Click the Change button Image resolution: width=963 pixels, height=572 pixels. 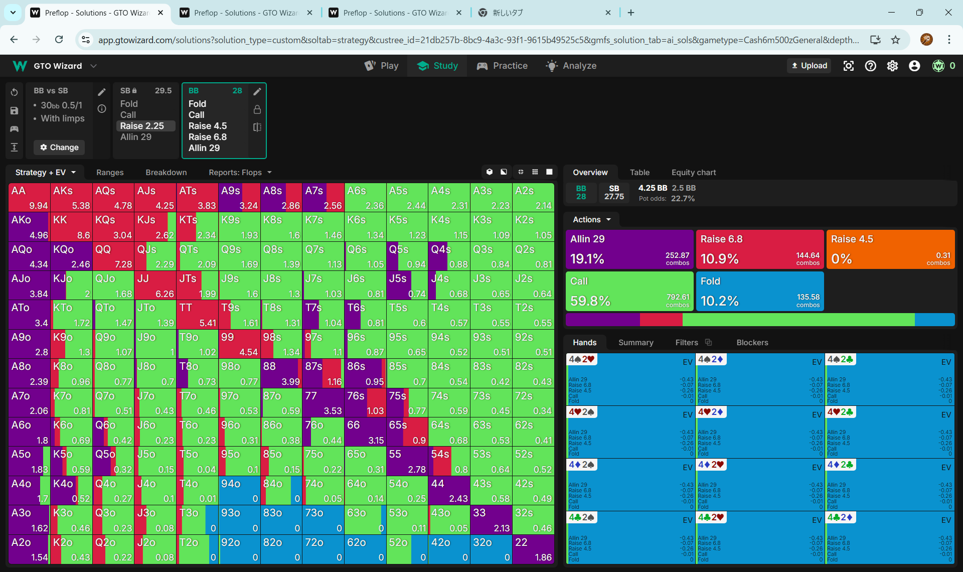tap(59, 147)
